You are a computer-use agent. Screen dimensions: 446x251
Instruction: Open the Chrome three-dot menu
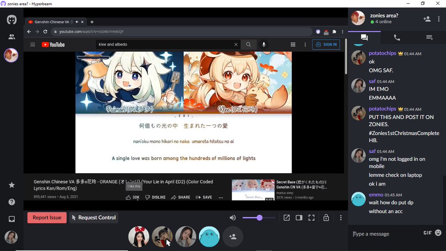click(342, 32)
